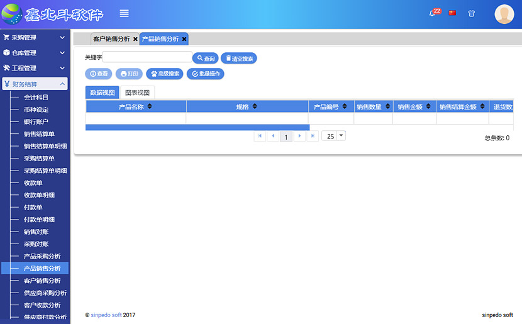Click the 关键字 keyword input field
The height and width of the screenshot is (324, 522).
tap(147, 57)
